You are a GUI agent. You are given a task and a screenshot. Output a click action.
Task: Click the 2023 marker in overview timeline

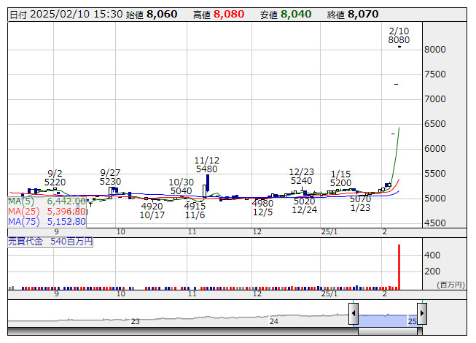click(x=135, y=321)
